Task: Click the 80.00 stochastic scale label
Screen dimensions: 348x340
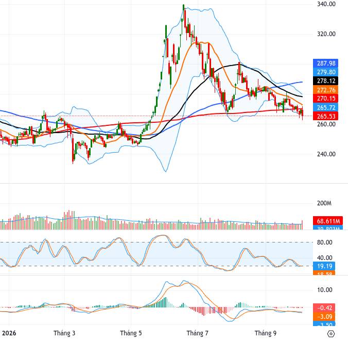Action: (324, 242)
